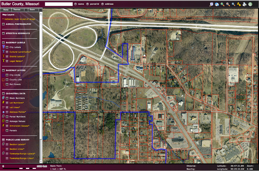Screen dimensions: 259x171
Task: Select the measure distance tool icon
Action: point(212,4)
